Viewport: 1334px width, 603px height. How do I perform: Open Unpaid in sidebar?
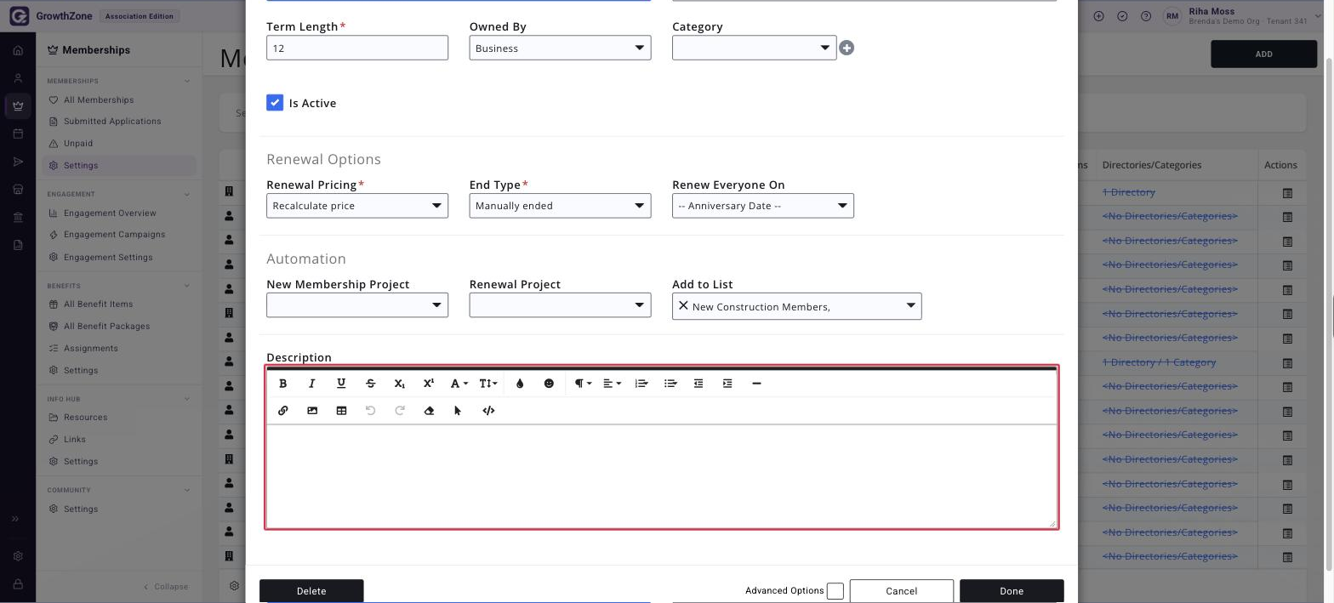click(x=78, y=144)
